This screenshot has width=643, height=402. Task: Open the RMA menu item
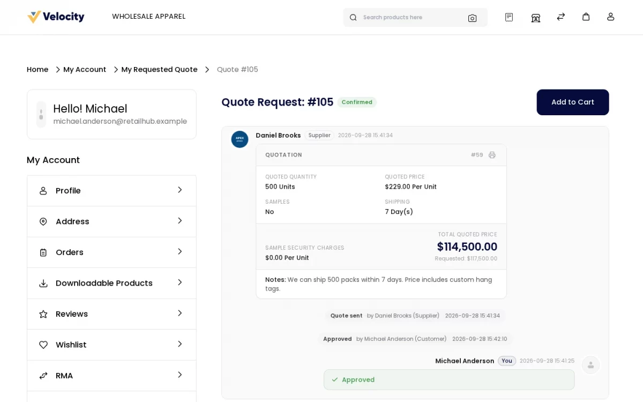click(x=111, y=376)
